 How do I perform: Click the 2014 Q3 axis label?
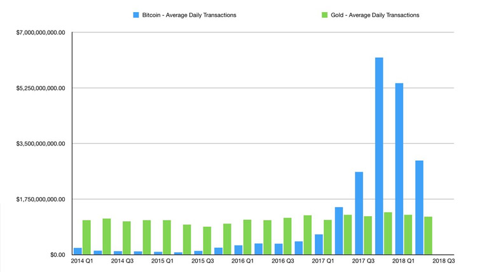point(122,261)
